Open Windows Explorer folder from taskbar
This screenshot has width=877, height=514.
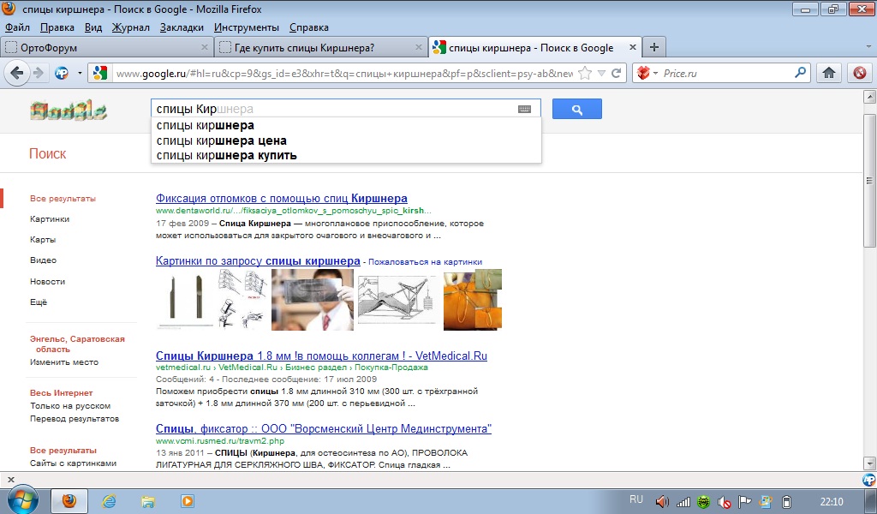click(147, 501)
